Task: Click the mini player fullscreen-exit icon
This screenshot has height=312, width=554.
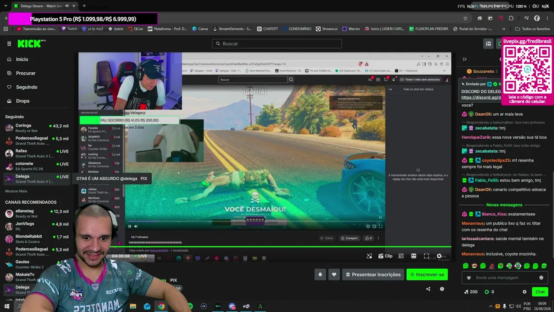Action: tap(369, 256)
